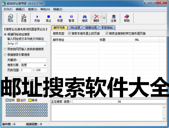Switch to the 邮件列表 tab
169x128 pixels.
click(59, 28)
